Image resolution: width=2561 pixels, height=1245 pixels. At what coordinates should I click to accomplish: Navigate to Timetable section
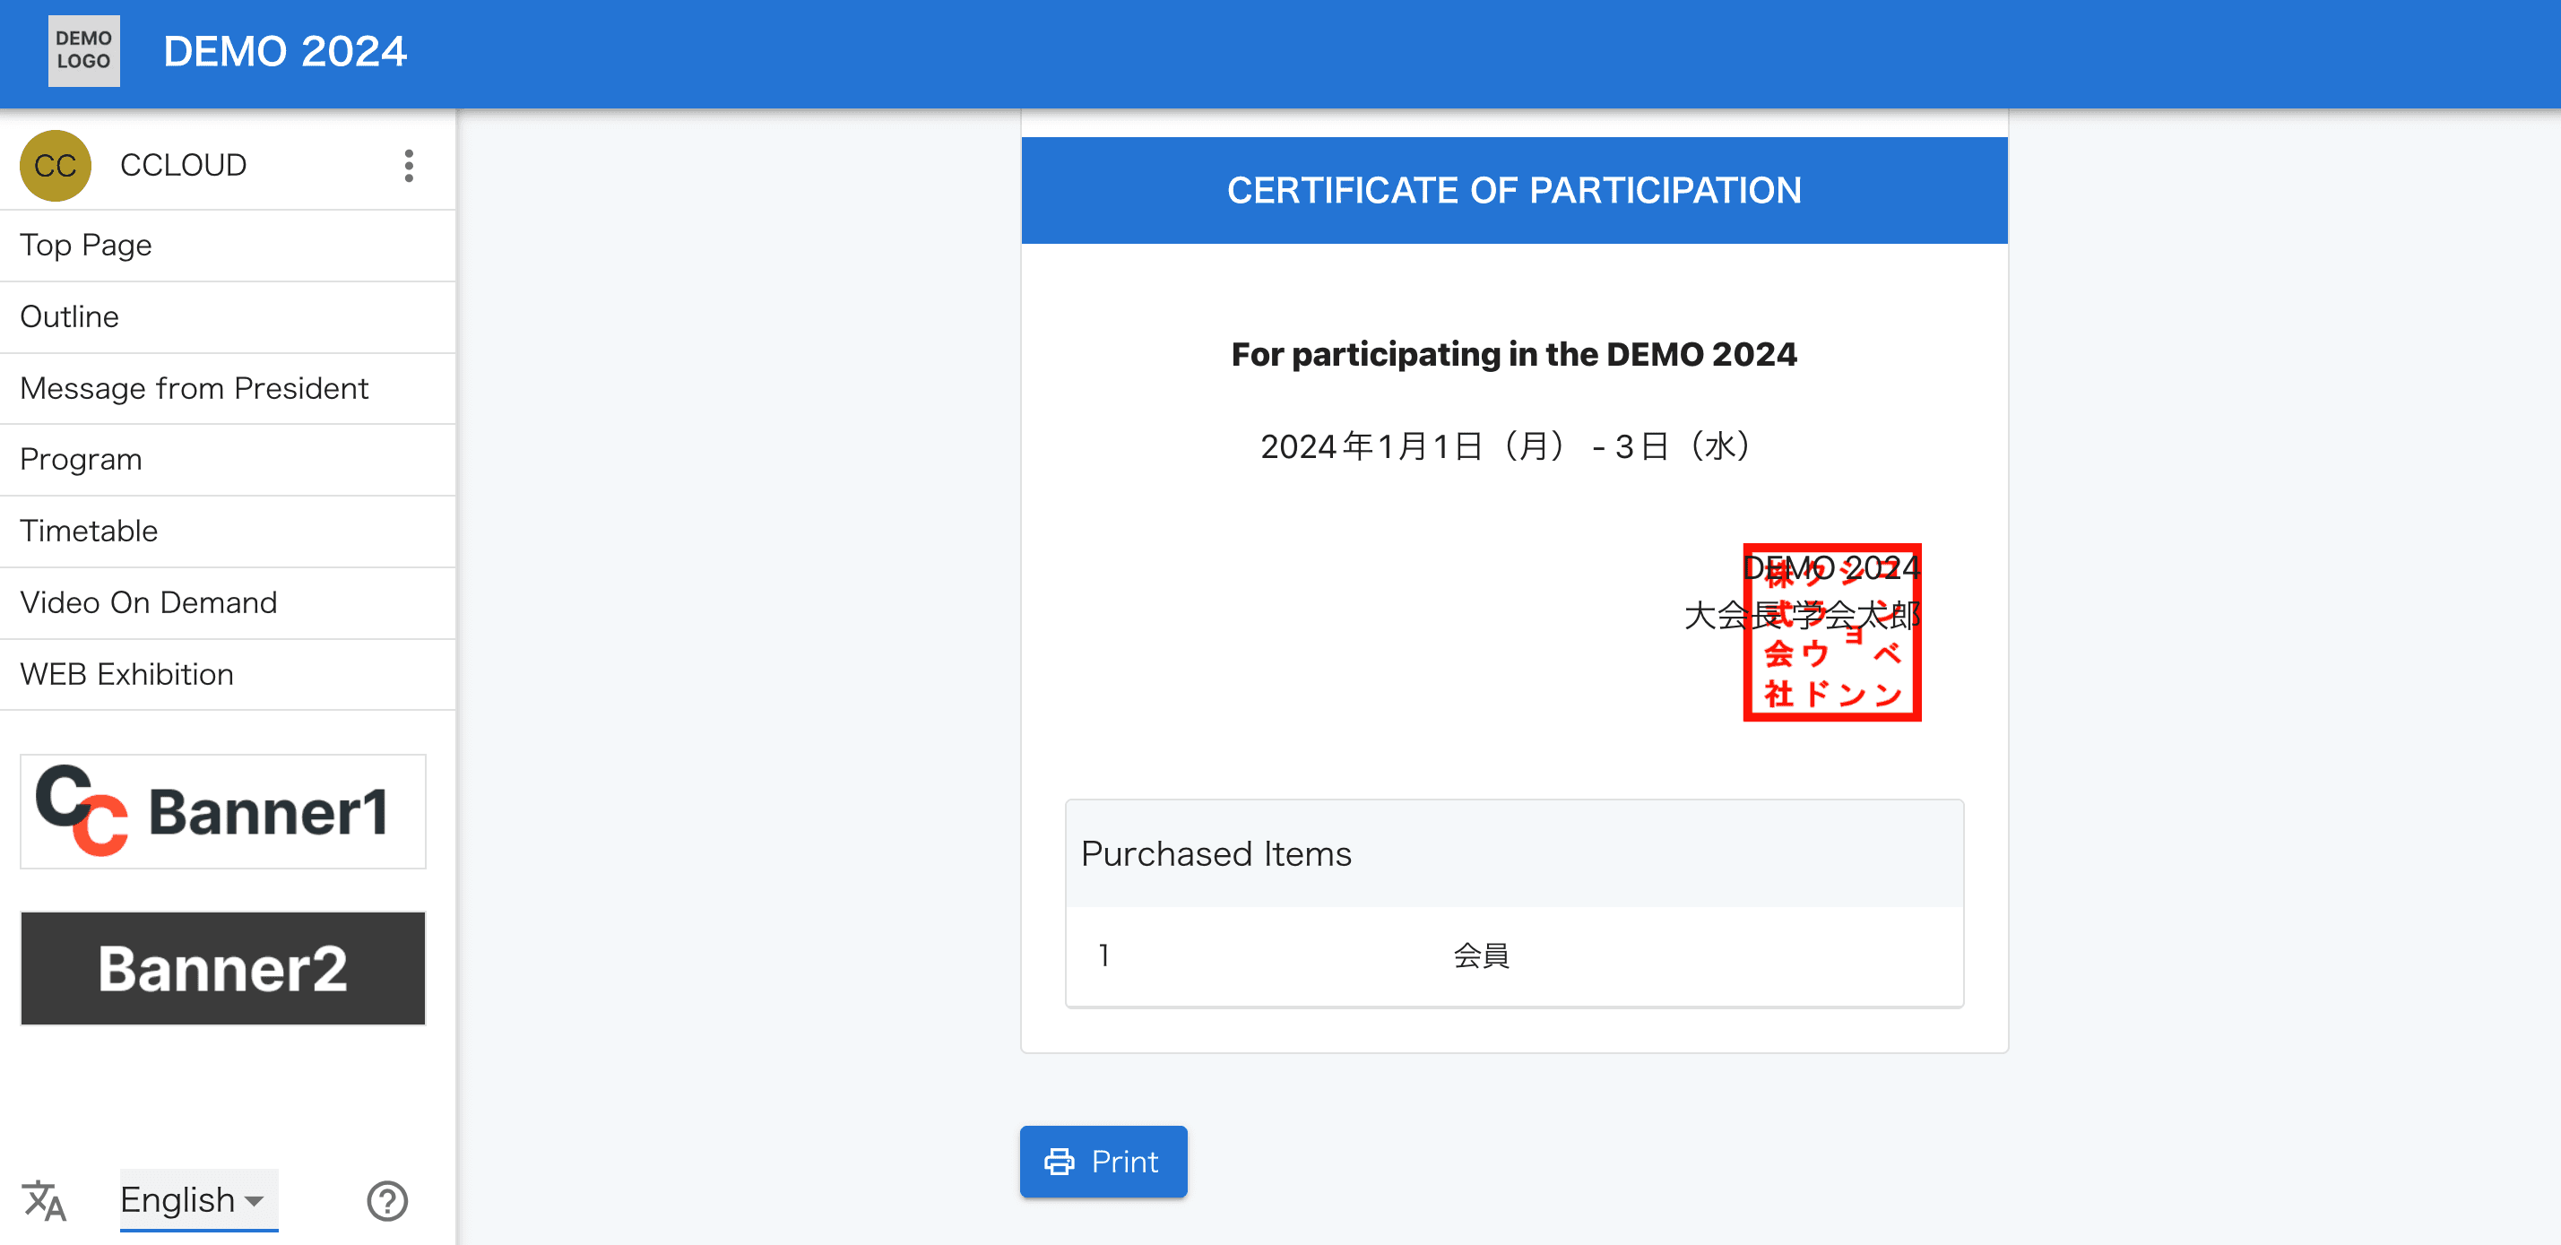click(90, 531)
